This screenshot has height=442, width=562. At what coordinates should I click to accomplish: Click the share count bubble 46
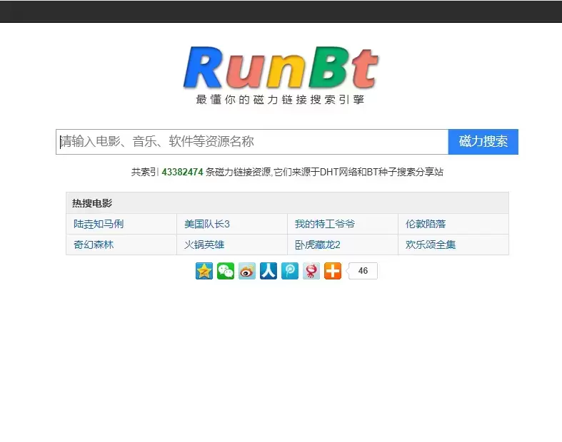click(363, 271)
